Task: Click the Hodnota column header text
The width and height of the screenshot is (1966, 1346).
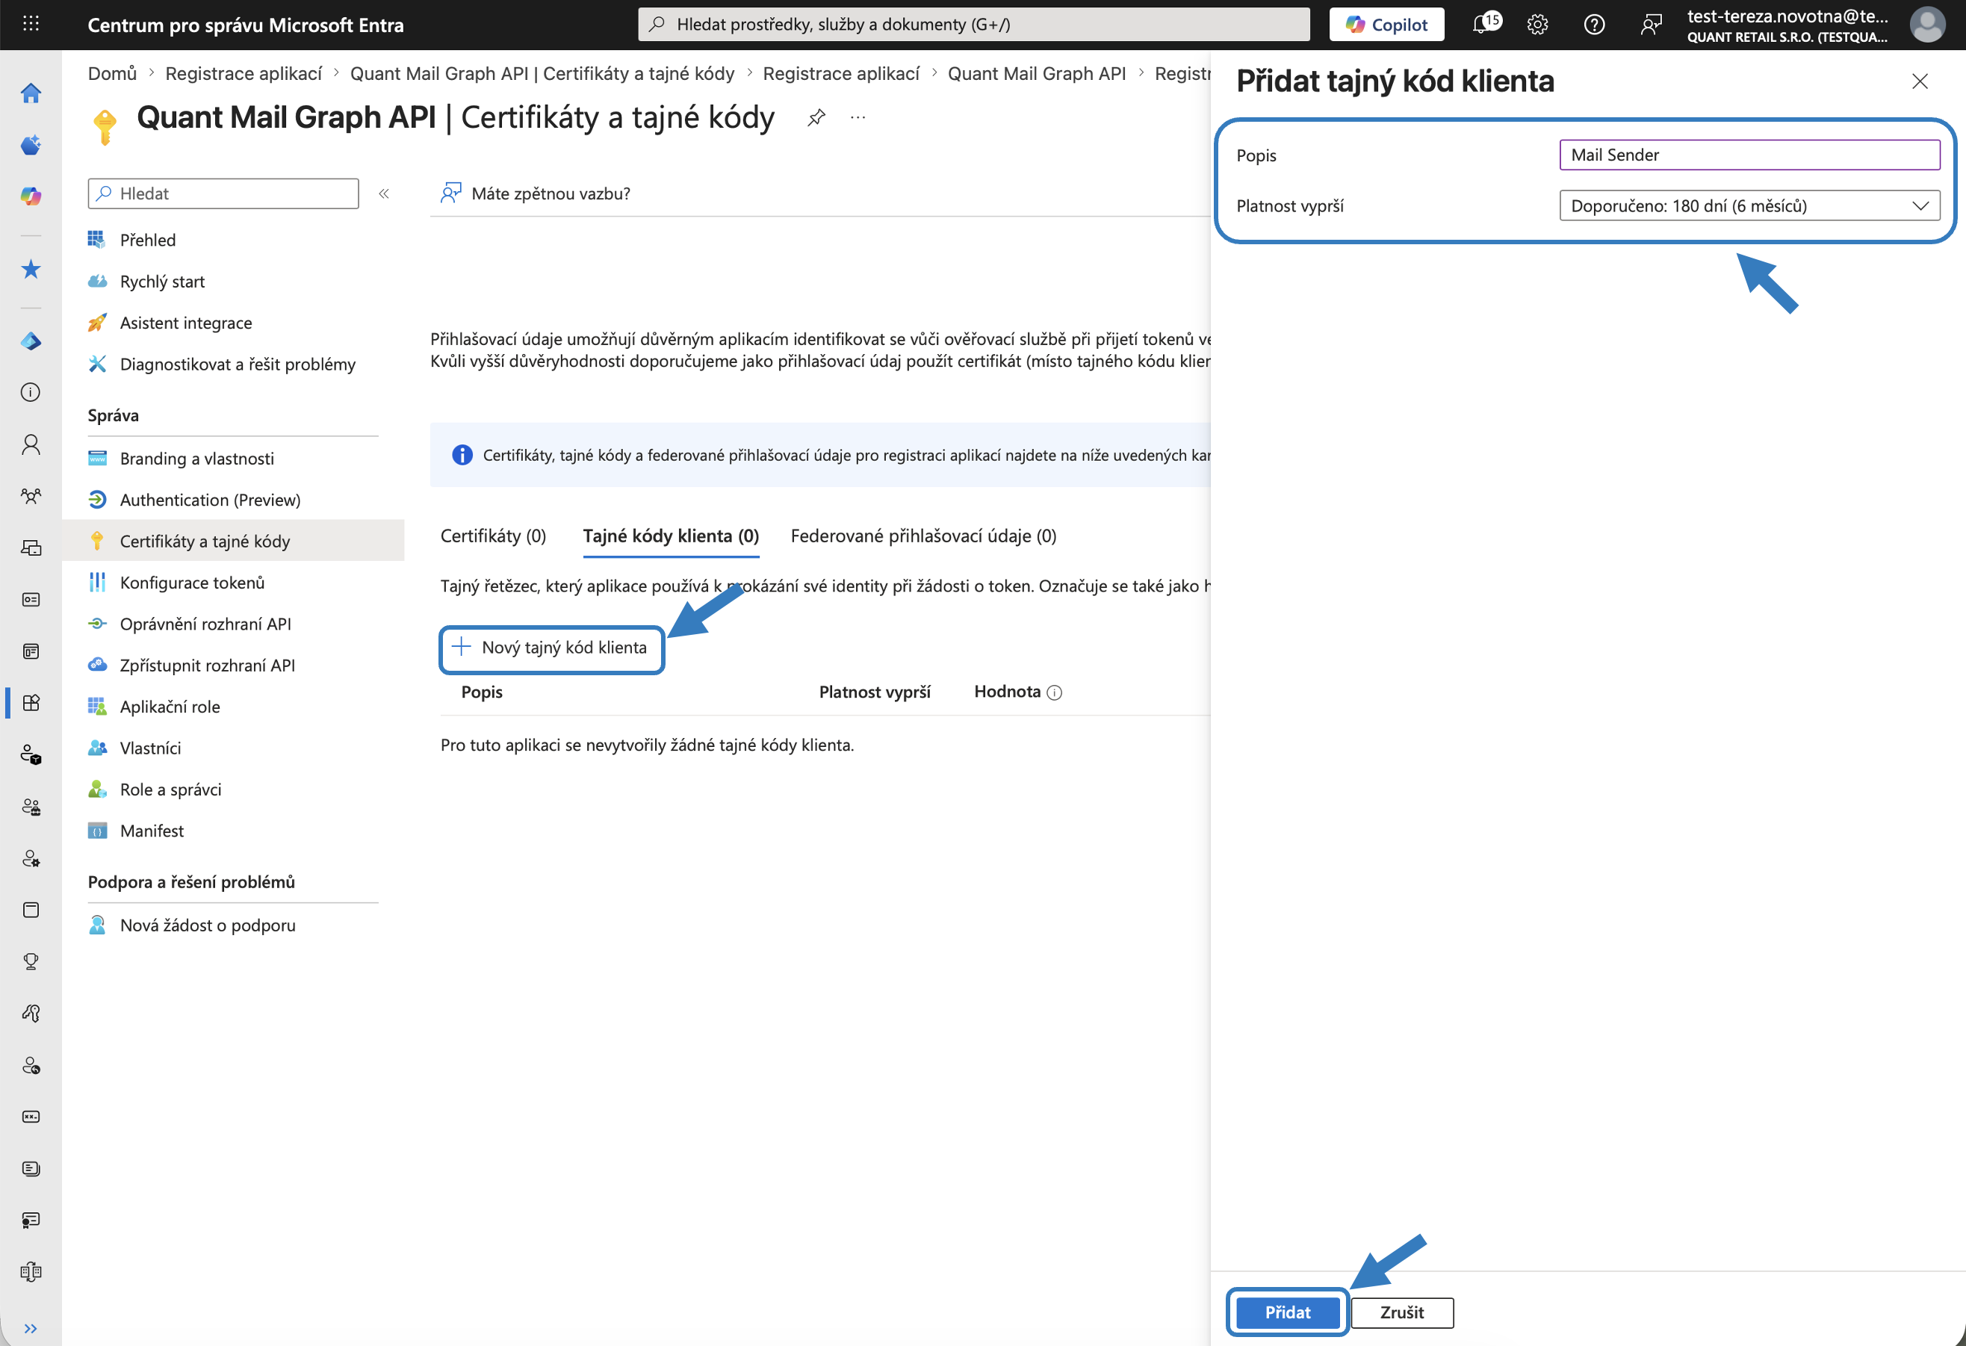Action: [x=1008, y=693]
